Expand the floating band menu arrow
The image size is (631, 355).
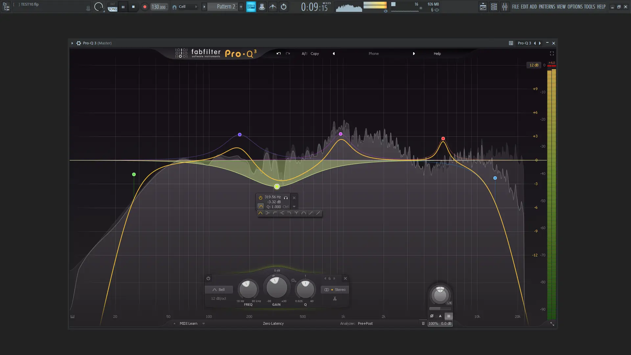[294, 207]
